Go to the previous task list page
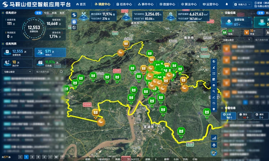Image resolution: width=269 pixels, height=161 pixels. 20,157
